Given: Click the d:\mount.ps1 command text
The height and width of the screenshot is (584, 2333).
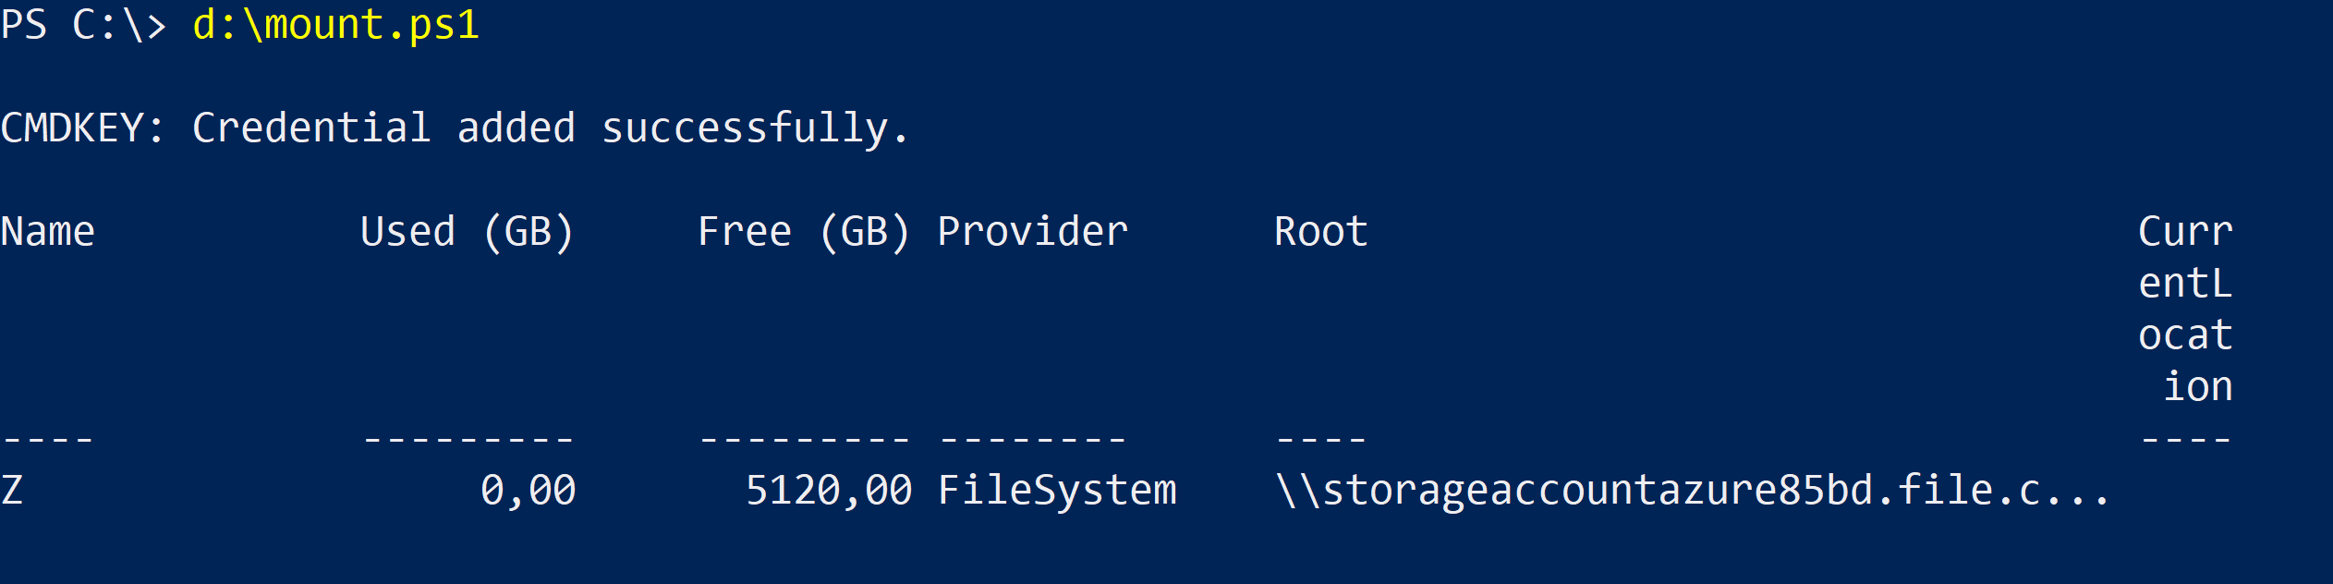Looking at the screenshot, I should (x=335, y=25).
